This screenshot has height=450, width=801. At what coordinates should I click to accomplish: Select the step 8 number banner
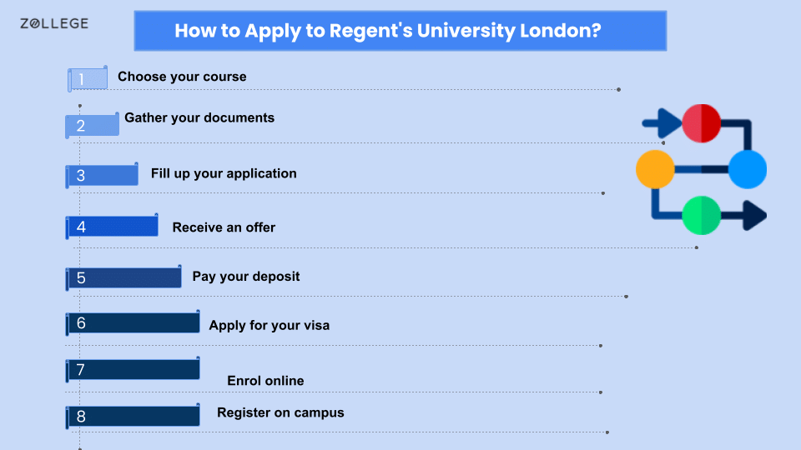pyautogui.click(x=133, y=417)
